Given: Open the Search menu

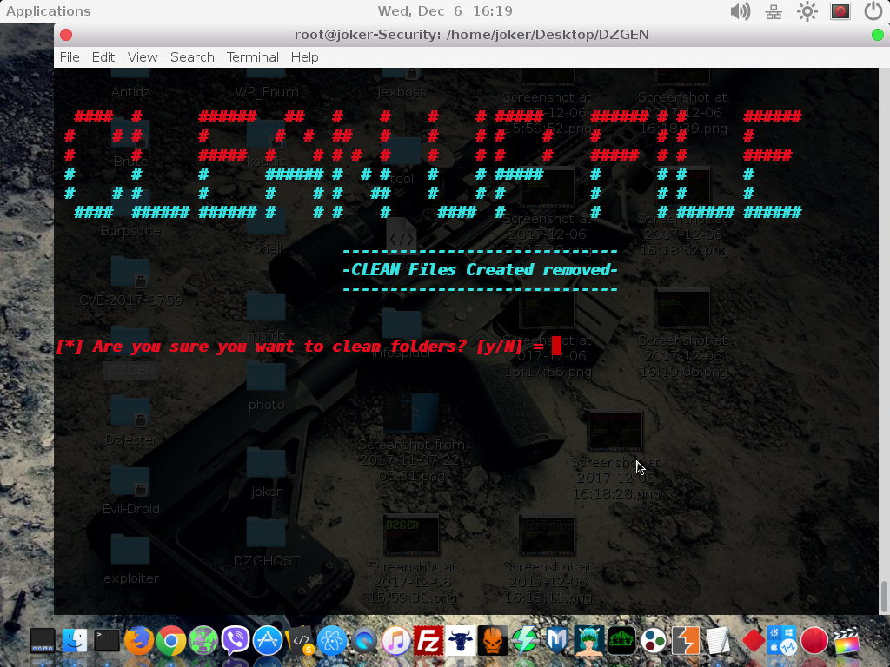Looking at the screenshot, I should pos(192,57).
